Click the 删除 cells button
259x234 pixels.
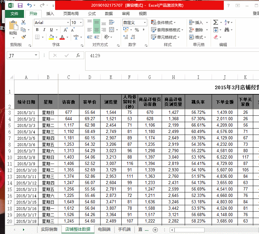pos(198,30)
